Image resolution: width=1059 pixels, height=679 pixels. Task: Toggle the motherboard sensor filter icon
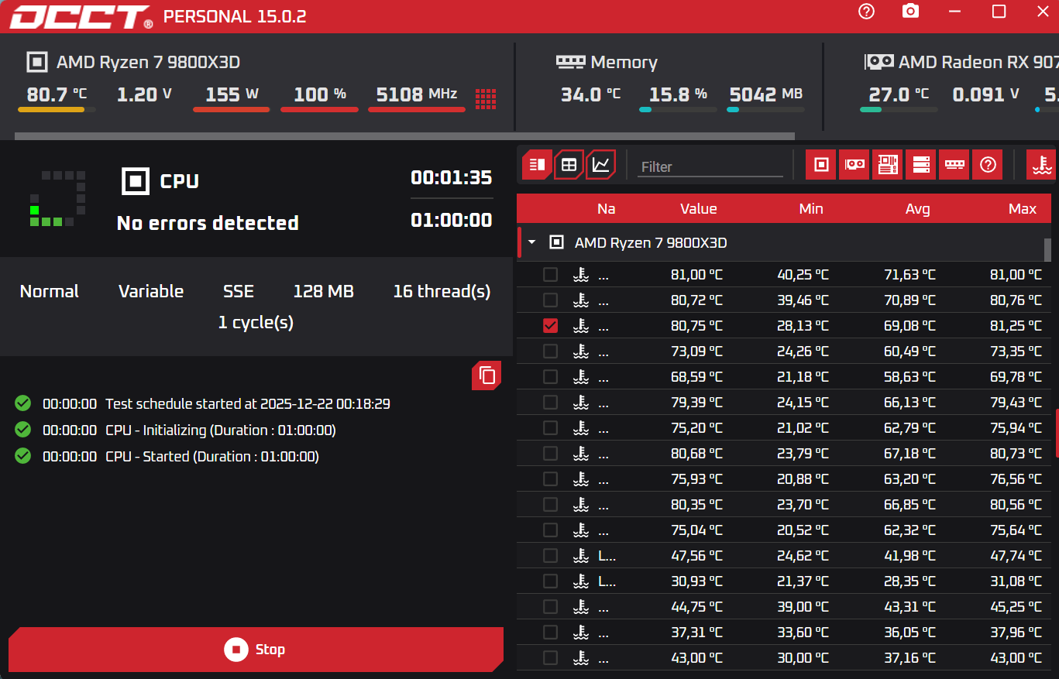[x=887, y=165]
